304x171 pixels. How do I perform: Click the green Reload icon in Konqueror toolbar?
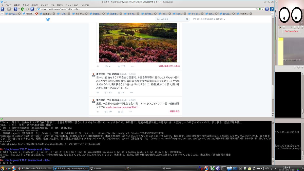point(22,9)
